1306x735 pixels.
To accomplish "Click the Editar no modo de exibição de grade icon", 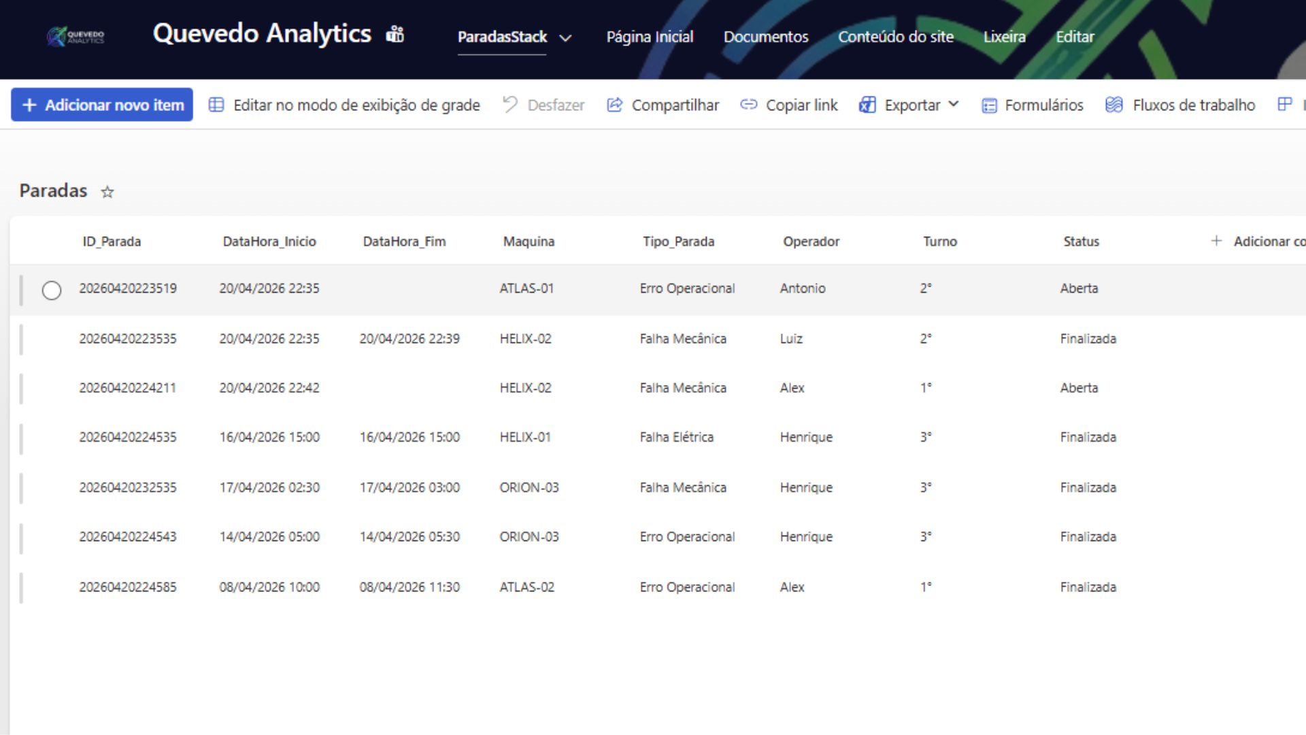I will click(x=217, y=105).
